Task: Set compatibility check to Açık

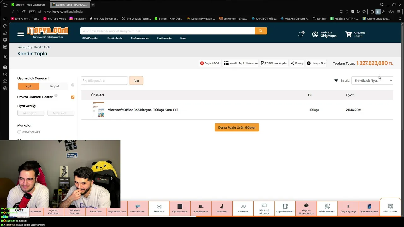Action: click(x=29, y=86)
